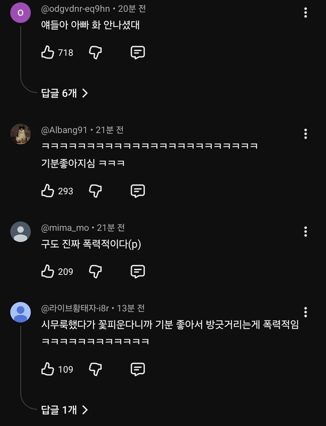
Task: Like the comment by @Albang91
Action: tap(48, 191)
